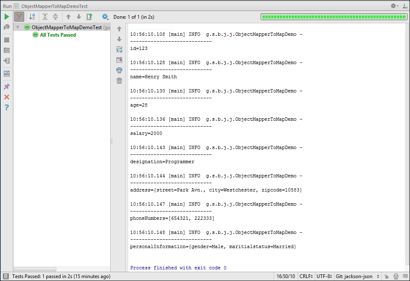Toggle the Show Passed tests filter
Image resolution: width=410 pixels, height=281 pixels.
(18, 17)
